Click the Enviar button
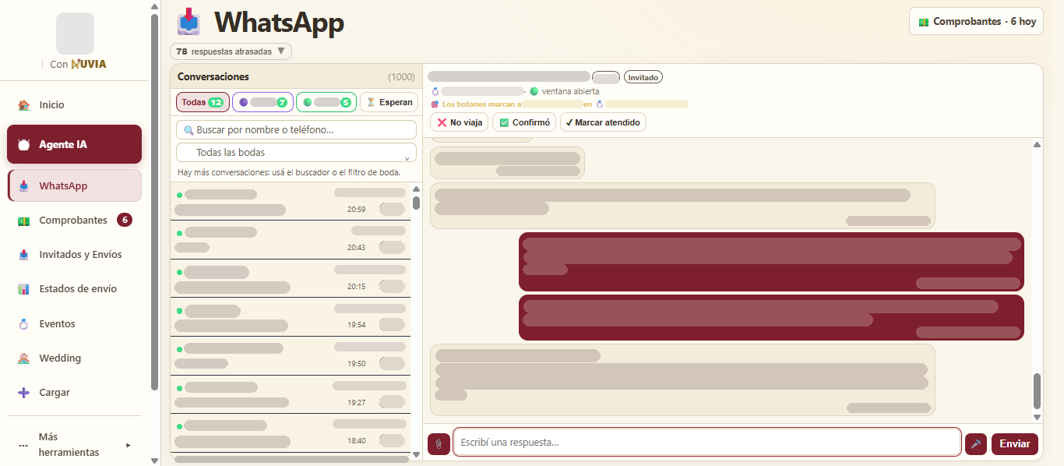The width and height of the screenshot is (1064, 466). (x=1015, y=443)
